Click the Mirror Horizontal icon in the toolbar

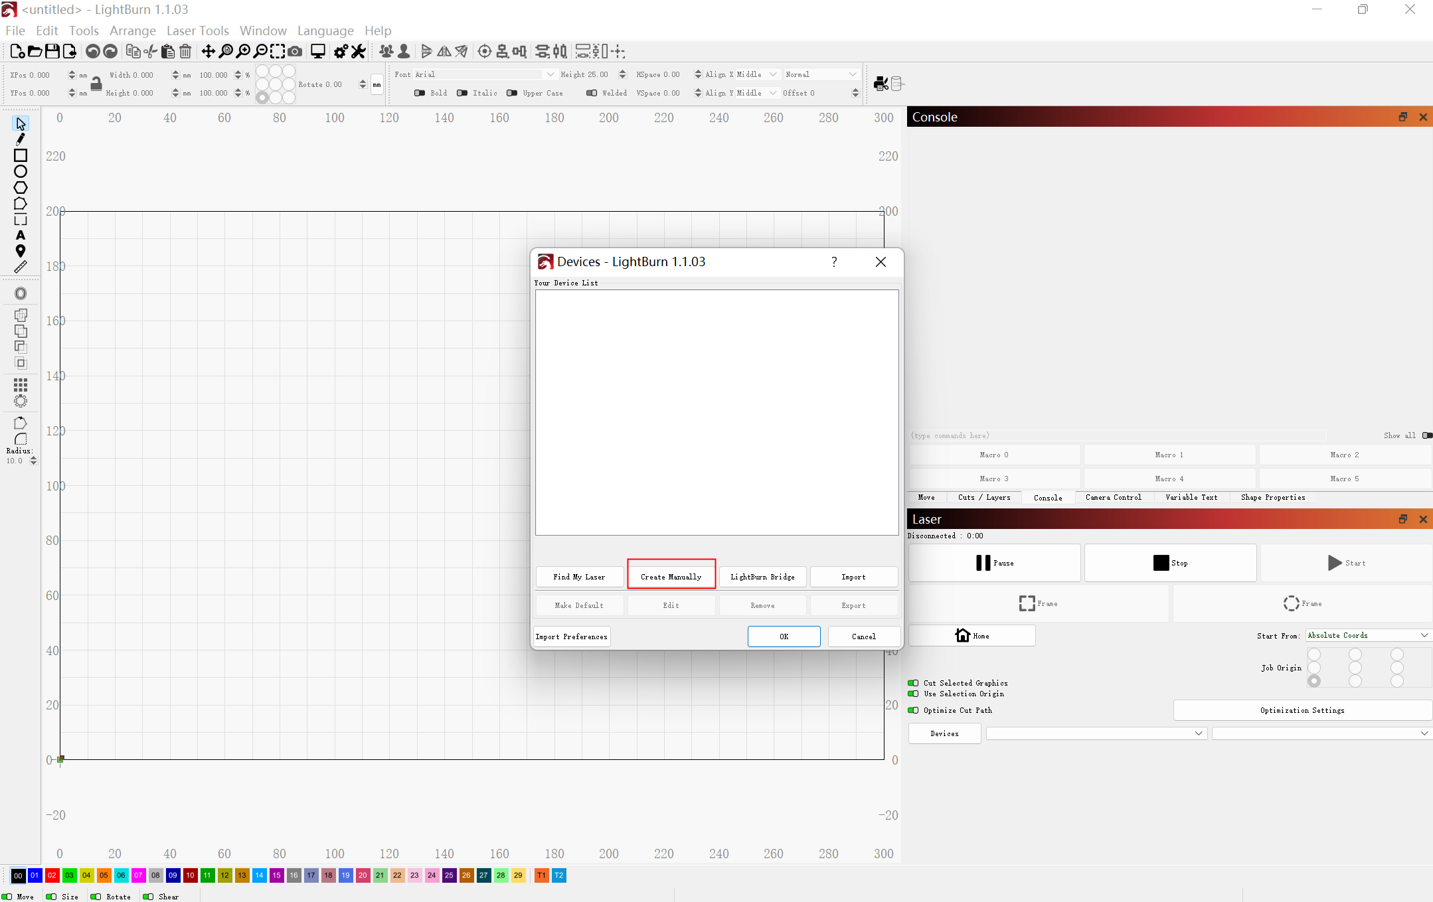(444, 51)
